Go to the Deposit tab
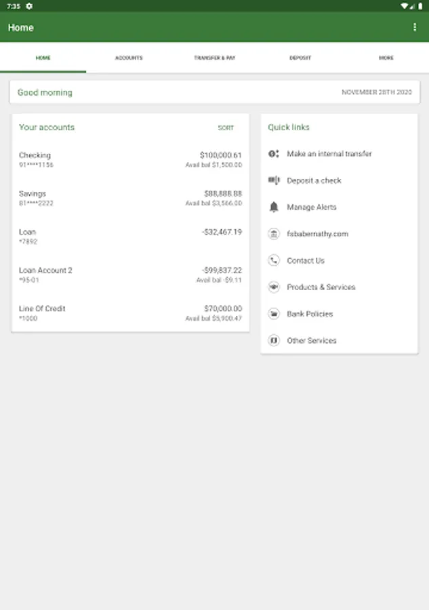 tap(300, 58)
